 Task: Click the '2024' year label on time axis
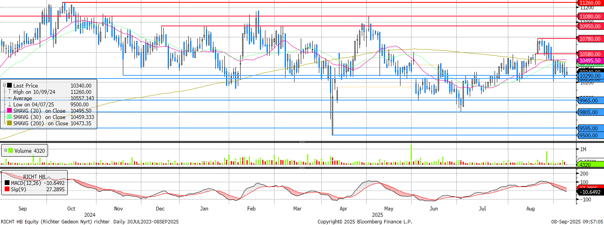click(x=90, y=215)
